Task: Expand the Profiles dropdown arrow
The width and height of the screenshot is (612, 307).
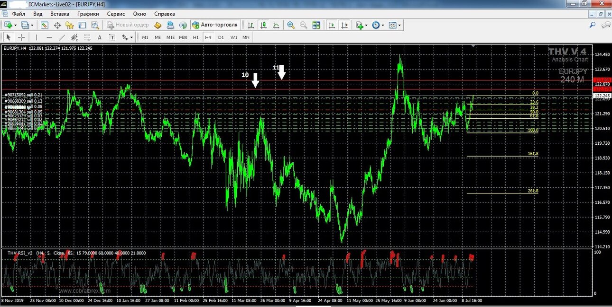Action: [x=32, y=25]
